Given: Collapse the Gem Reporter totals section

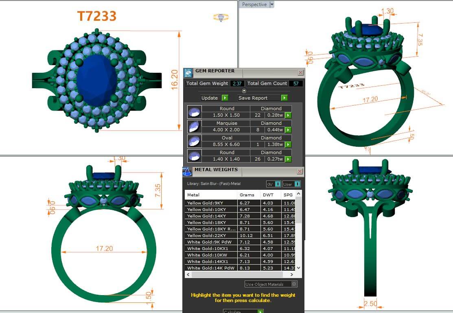Looking at the screenshot, I should [244, 91].
